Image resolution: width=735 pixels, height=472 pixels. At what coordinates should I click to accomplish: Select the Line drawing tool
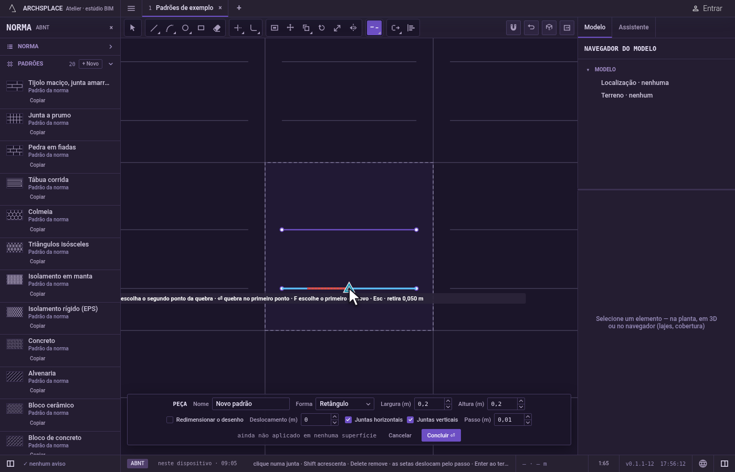click(x=154, y=28)
